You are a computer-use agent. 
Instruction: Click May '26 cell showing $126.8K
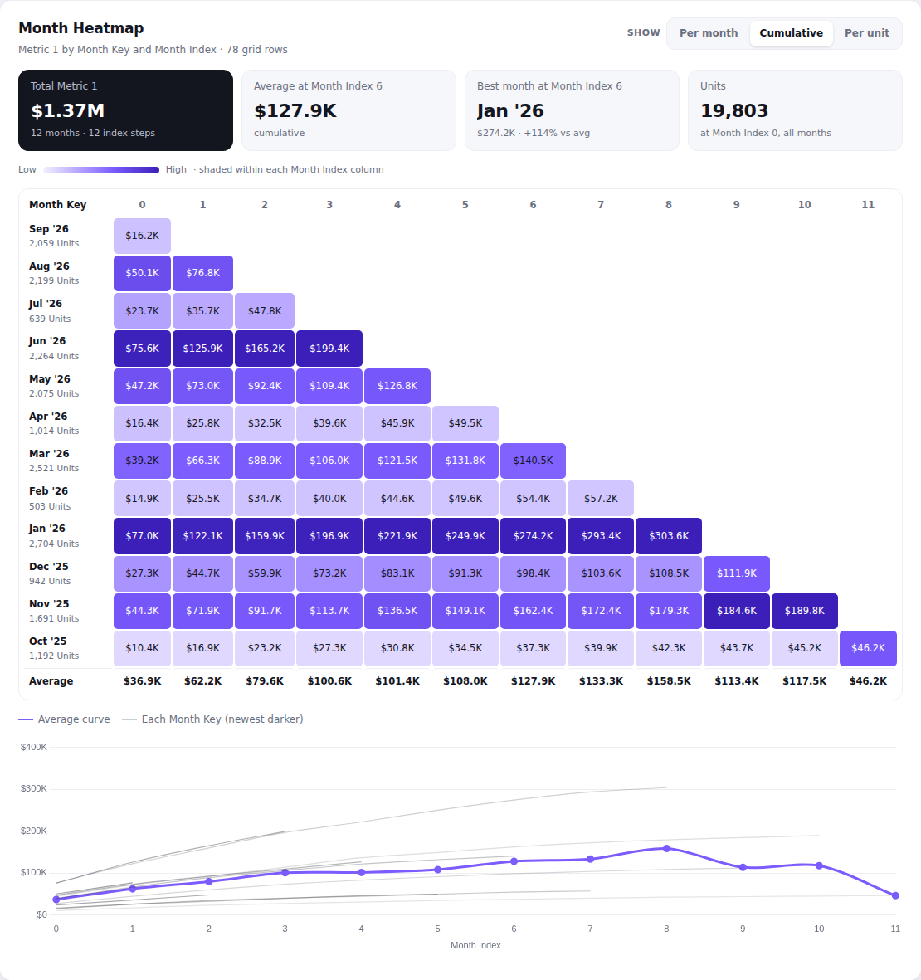397,386
